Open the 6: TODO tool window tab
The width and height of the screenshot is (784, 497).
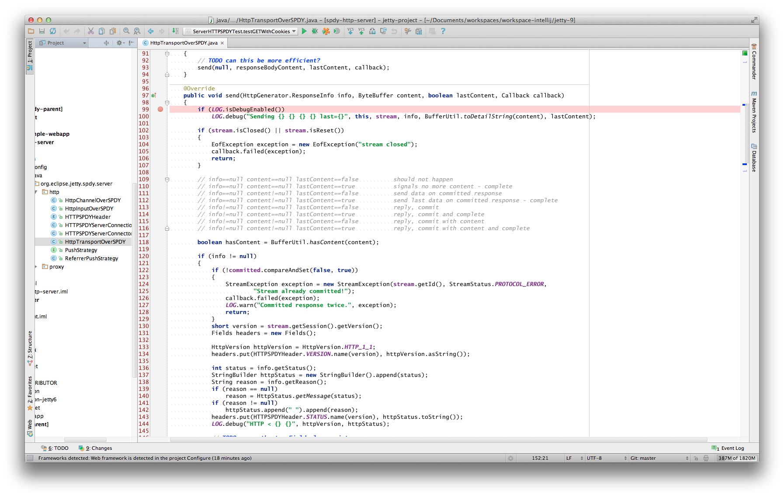55,448
